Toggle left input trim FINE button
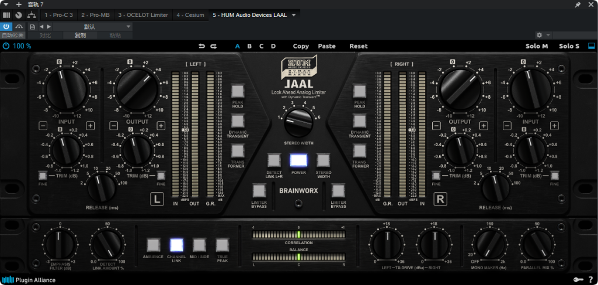 coord(42,176)
